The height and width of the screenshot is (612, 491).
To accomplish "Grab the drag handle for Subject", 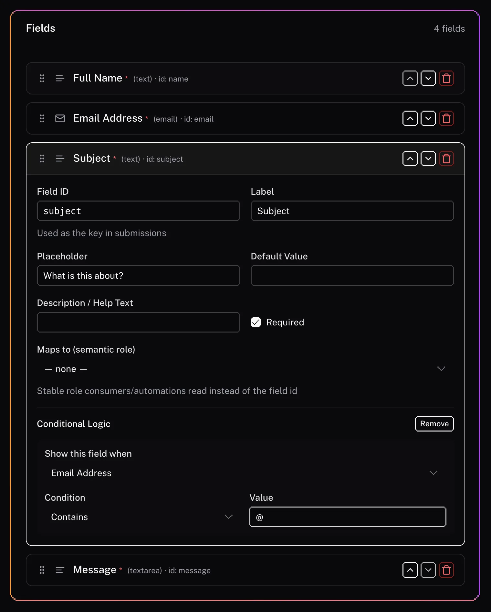I will coord(42,158).
